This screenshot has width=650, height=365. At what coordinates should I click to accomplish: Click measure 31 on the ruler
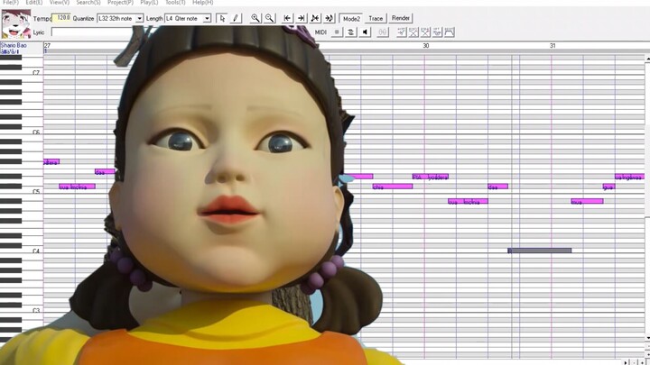[552, 46]
